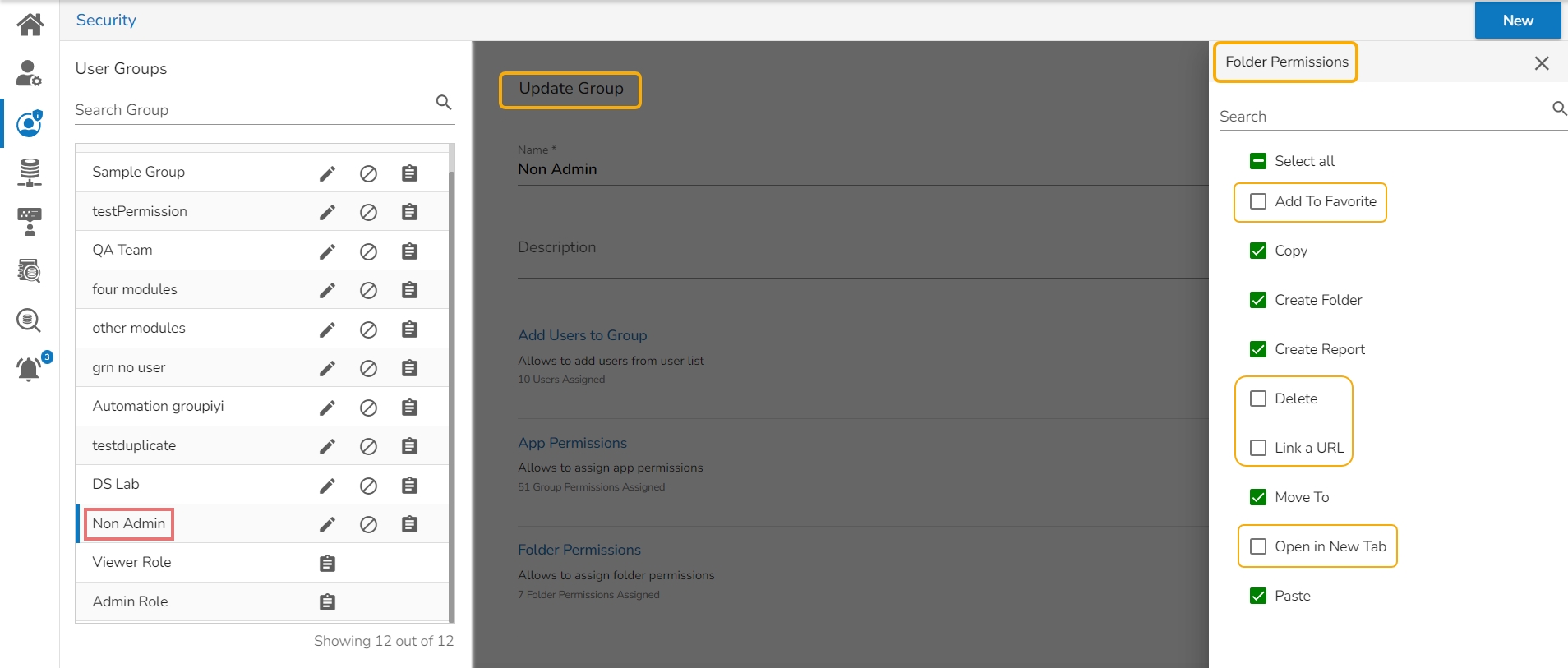Toggle the Select all checkbox
Viewport: 1568px width, 668px height.
point(1257,161)
